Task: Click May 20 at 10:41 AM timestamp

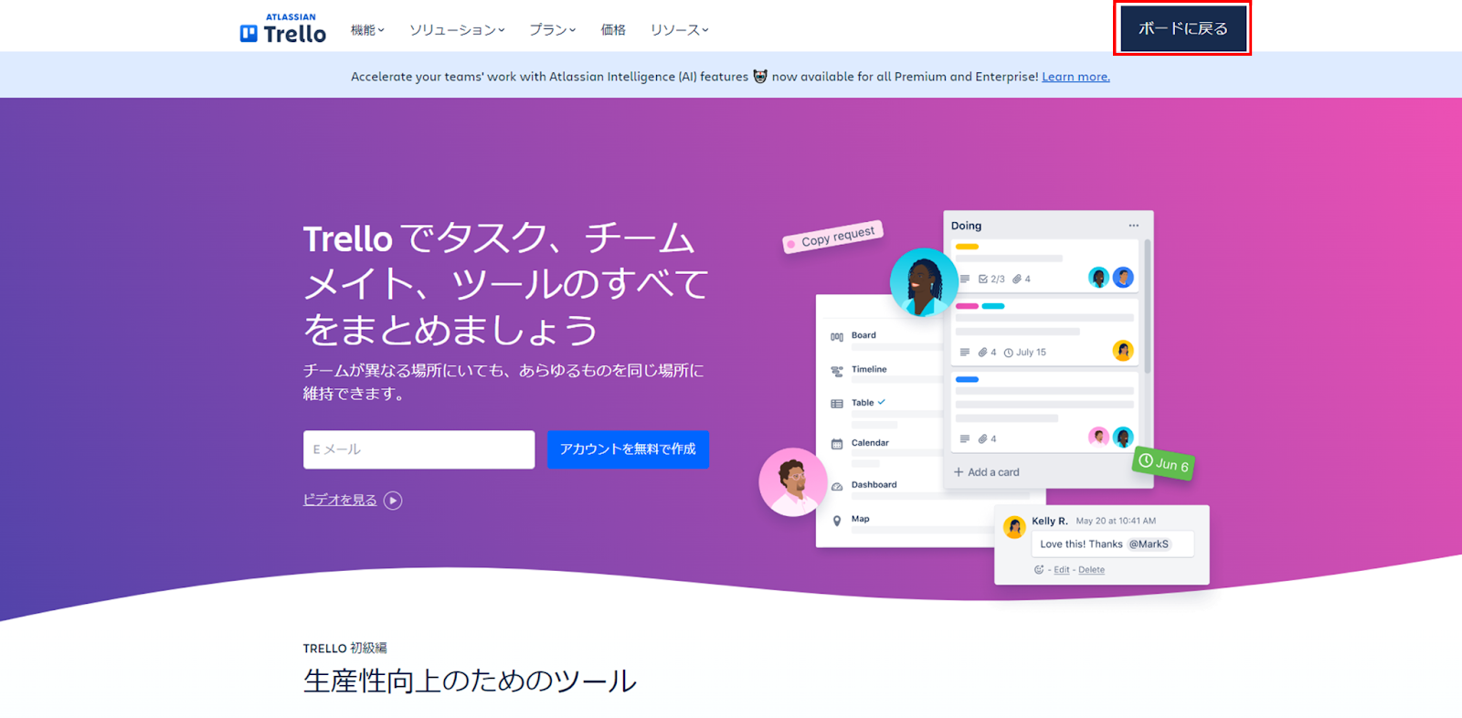Action: (1116, 521)
